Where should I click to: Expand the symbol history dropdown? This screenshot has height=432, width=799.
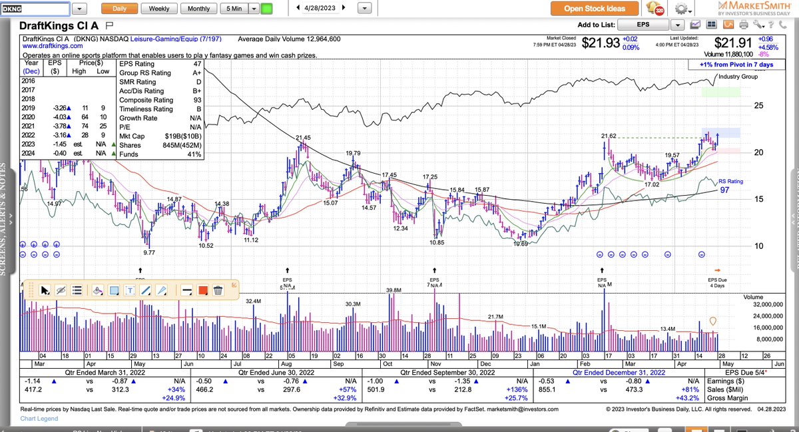[79, 9]
